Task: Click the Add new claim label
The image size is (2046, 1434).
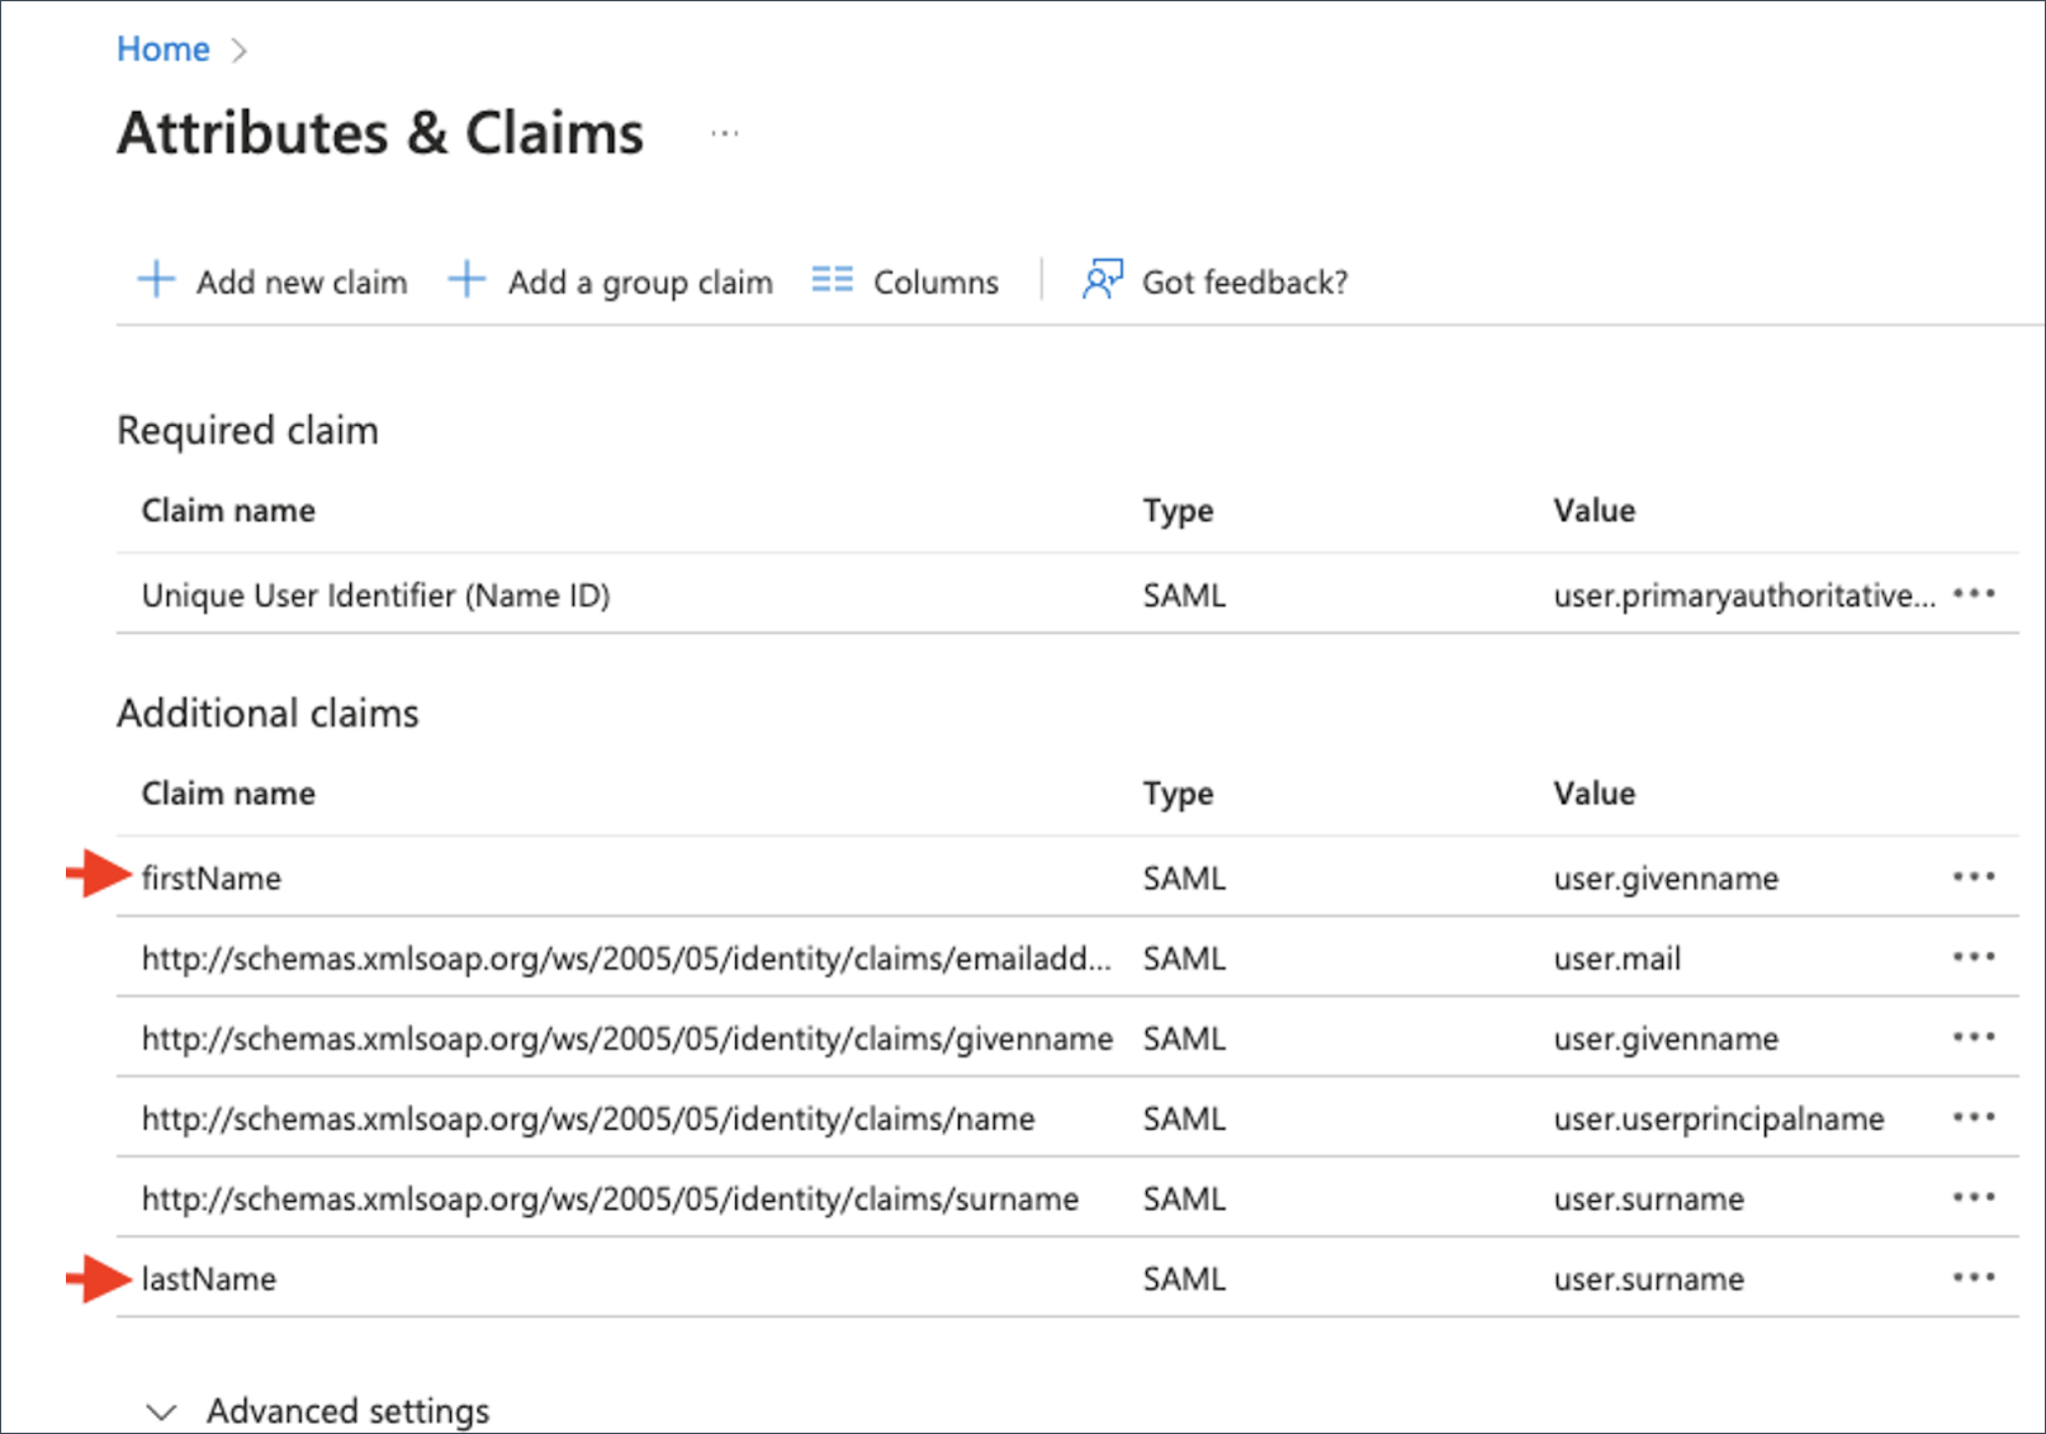Action: pyautogui.click(x=301, y=283)
